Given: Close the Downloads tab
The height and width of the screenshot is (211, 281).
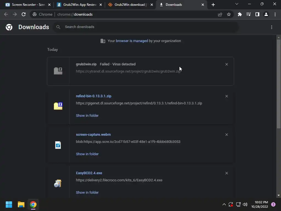Looking at the screenshot, I should tap(203, 5).
